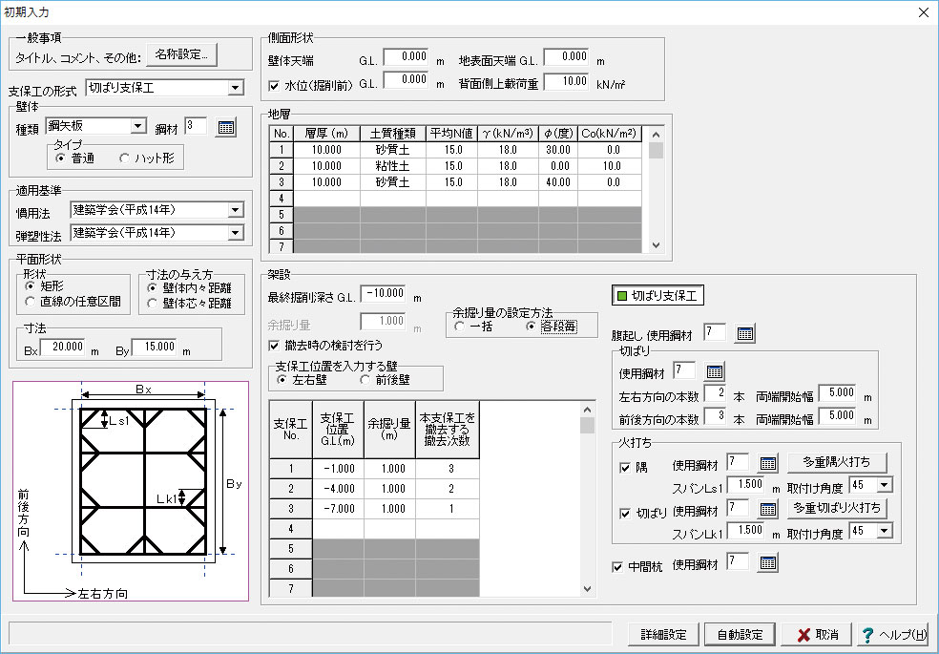
Task: Open steel table icon for 腹起し 使用鋼材
Action: point(745,333)
